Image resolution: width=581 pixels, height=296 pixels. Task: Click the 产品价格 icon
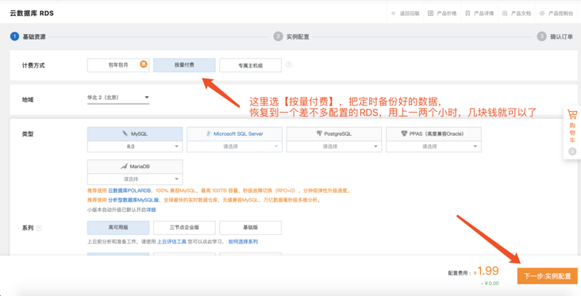point(430,13)
